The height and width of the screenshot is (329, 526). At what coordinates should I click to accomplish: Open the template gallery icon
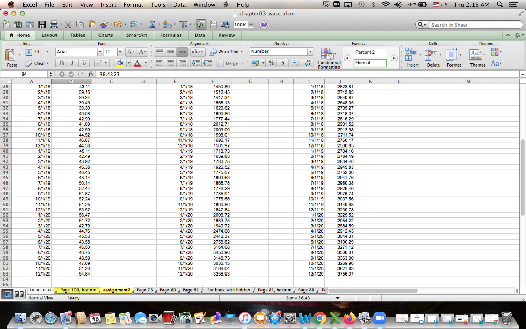tap(18, 24)
